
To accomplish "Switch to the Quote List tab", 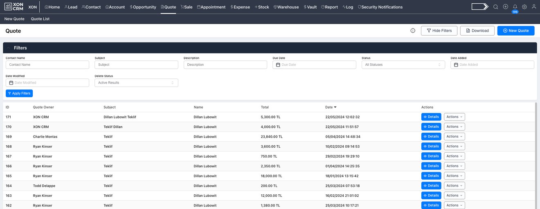I will 40,19.
